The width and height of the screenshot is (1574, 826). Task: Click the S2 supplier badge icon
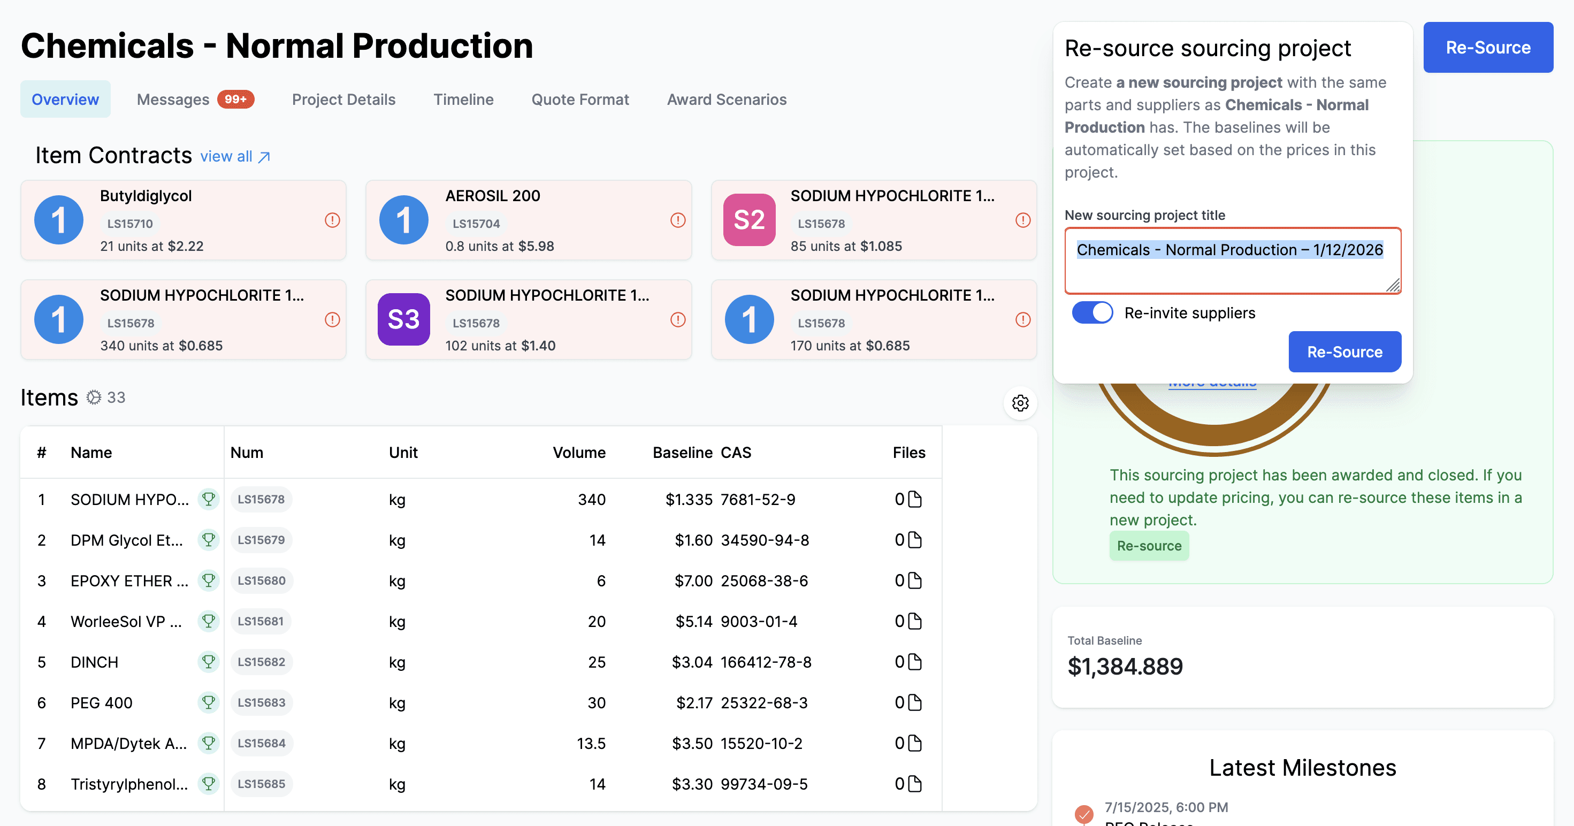point(749,220)
